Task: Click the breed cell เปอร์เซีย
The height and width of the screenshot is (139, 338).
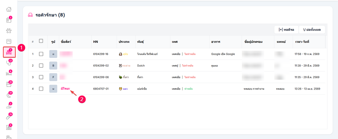Action: 142,89
